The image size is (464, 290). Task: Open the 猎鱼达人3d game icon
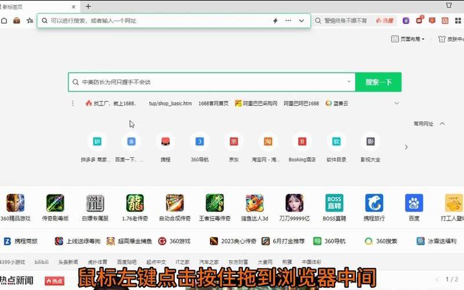255,203
